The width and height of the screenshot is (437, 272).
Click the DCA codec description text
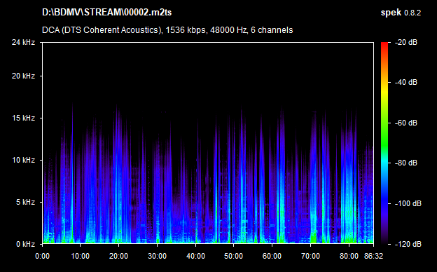coord(167,30)
